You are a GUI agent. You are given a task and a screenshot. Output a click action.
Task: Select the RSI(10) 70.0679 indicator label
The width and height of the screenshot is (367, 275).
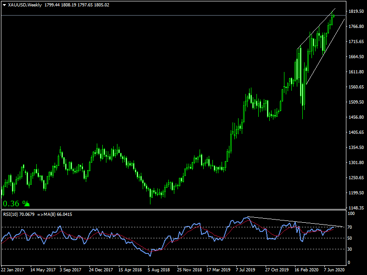19,214
